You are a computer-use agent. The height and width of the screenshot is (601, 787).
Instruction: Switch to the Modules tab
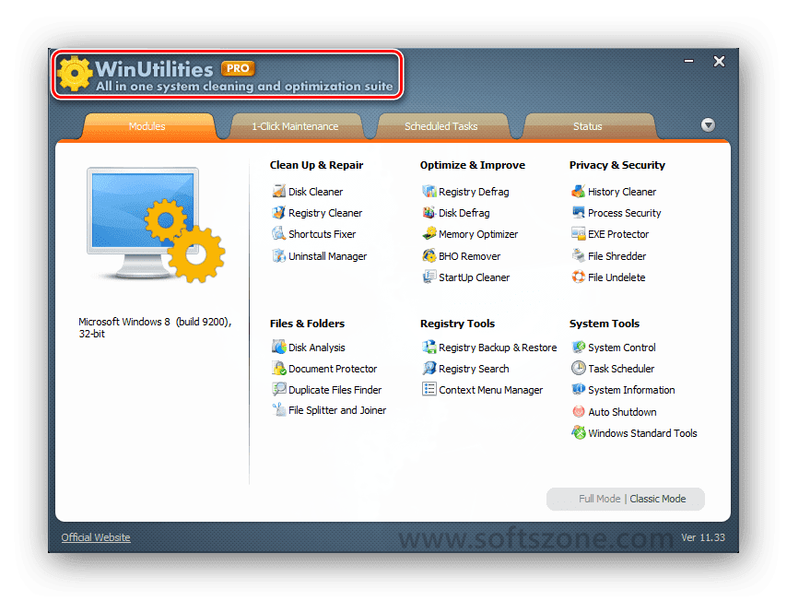coord(147,126)
